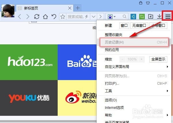173x123 pixels.
Task: Click the 100% zoom value
Action: click(x=132, y=59)
